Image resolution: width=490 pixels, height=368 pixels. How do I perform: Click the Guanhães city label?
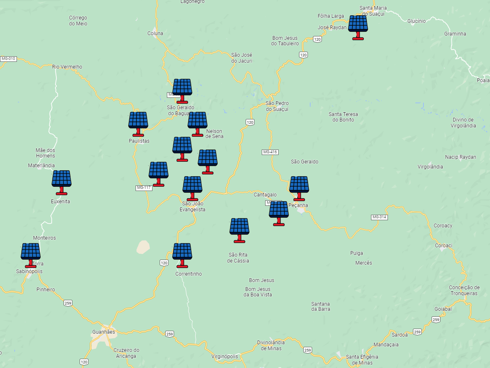coord(103,332)
